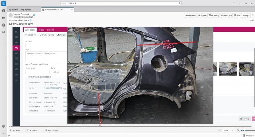Select the Allegro tab
The image size is (255, 137).
point(41,30)
